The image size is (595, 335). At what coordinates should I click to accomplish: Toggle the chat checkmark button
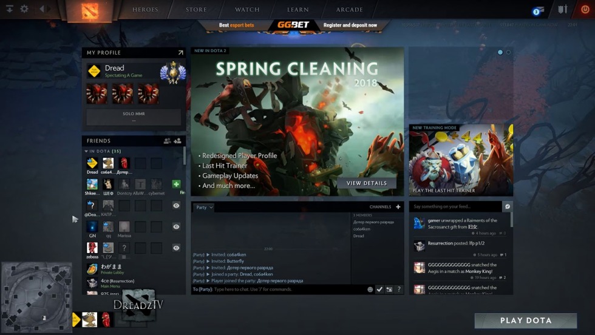pyautogui.click(x=379, y=289)
